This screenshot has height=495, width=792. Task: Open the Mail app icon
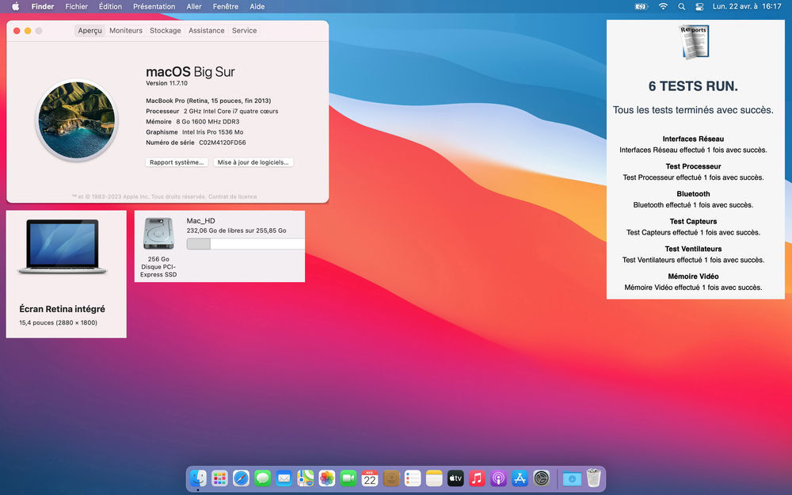point(284,478)
